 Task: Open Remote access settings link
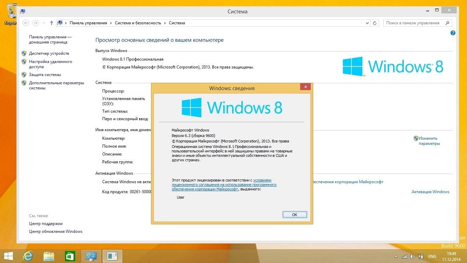pyautogui.click(x=51, y=64)
